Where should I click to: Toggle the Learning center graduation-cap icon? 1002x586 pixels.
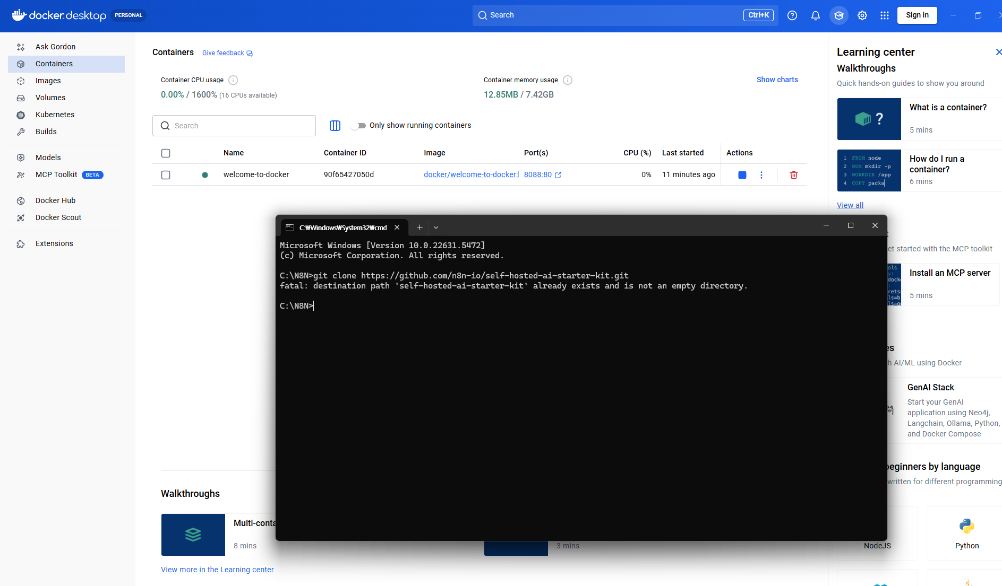click(839, 15)
